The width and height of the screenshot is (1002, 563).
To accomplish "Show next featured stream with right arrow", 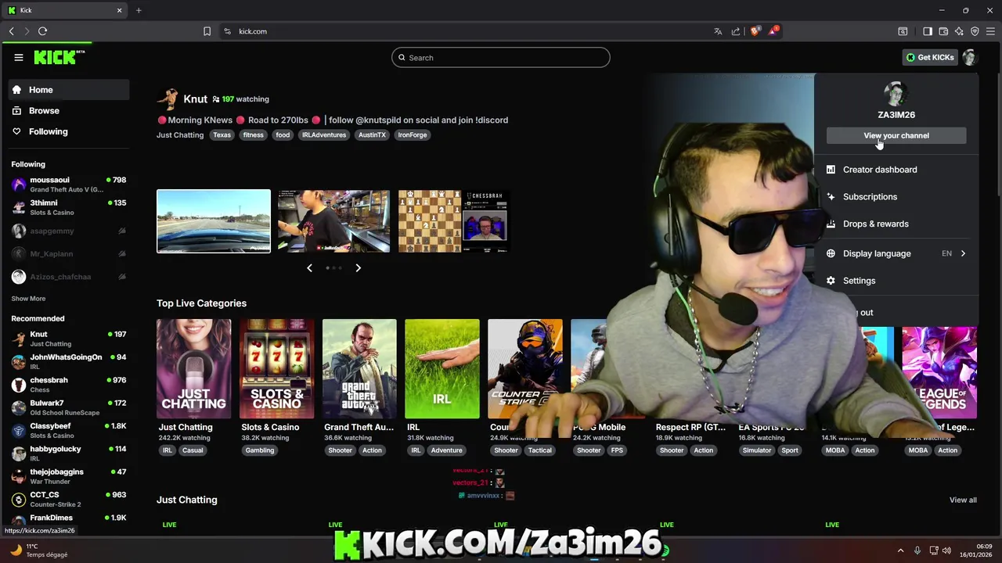I will click(358, 268).
